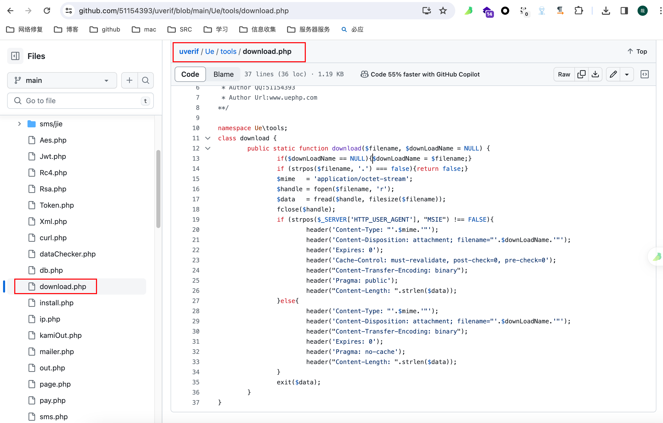Download raw file icon
Screen dimensions: 663x423
[595, 74]
